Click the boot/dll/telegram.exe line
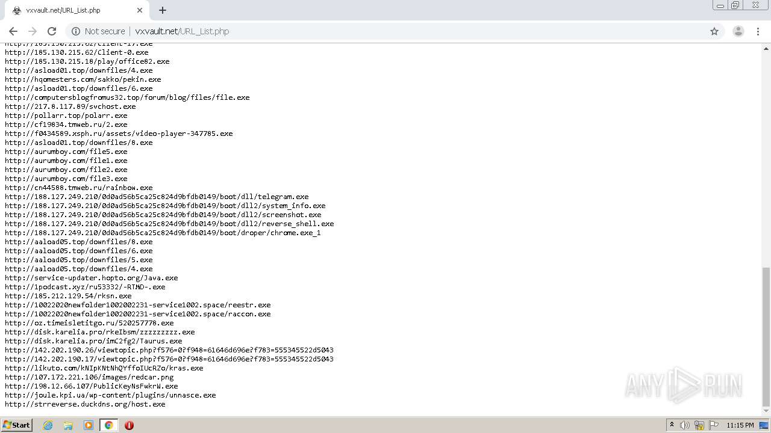This screenshot has width=771, height=433. pos(157,197)
